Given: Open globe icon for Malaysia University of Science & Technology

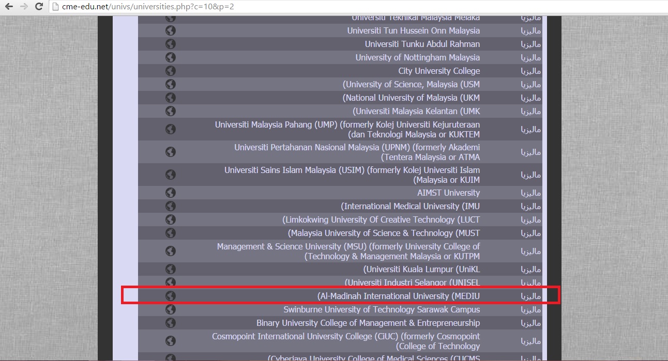Looking at the screenshot, I should (171, 233).
